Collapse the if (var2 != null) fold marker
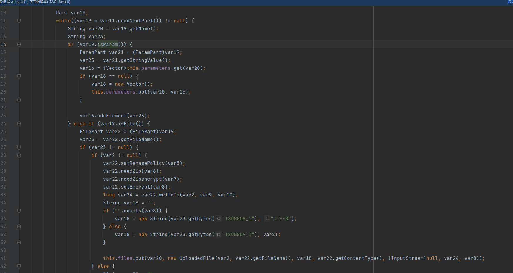 pyautogui.click(x=19, y=155)
